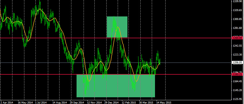Click the 1281.60 price axis value

click(237, 28)
